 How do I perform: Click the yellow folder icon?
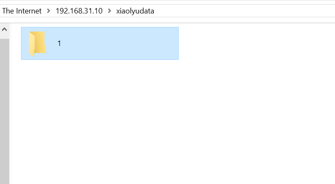pyautogui.click(x=37, y=44)
